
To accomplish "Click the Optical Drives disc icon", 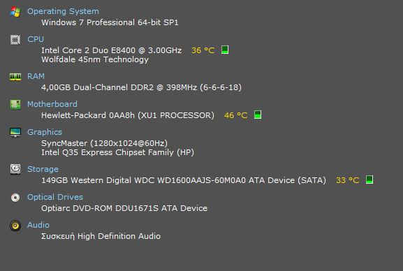I will (x=15, y=198).
